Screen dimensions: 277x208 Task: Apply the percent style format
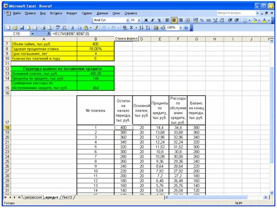[202, 20]
